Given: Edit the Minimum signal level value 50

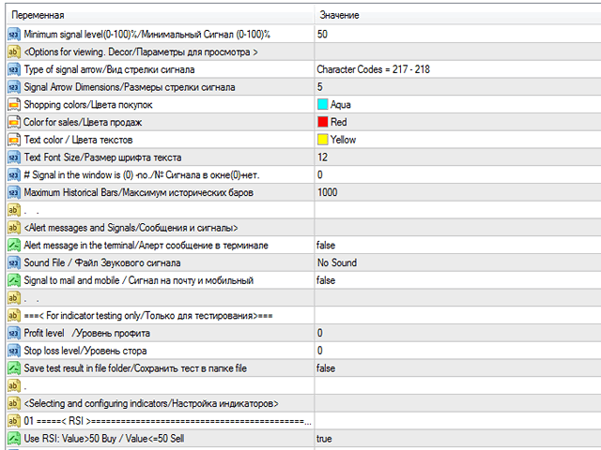Looking at the screenshot, I should coord(322,35).
